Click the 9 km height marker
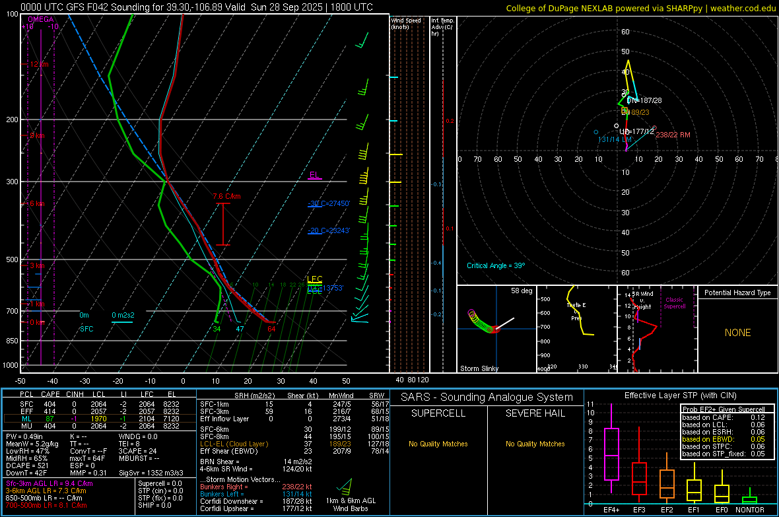Image resolution: width=779 pixels, height=517 pixels. pos(37,135)
